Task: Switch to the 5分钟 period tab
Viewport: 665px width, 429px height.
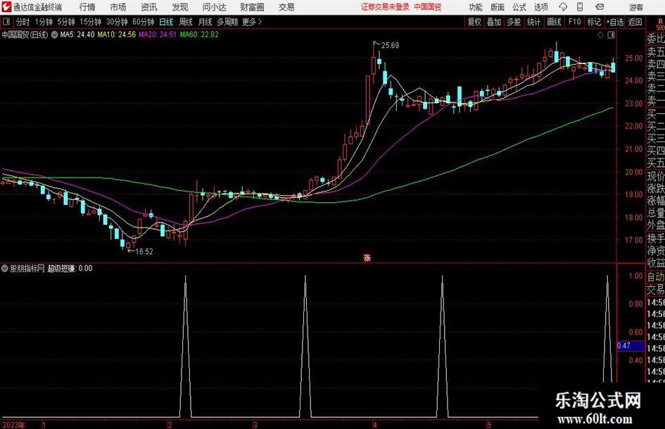Action: tap(66, 22)
